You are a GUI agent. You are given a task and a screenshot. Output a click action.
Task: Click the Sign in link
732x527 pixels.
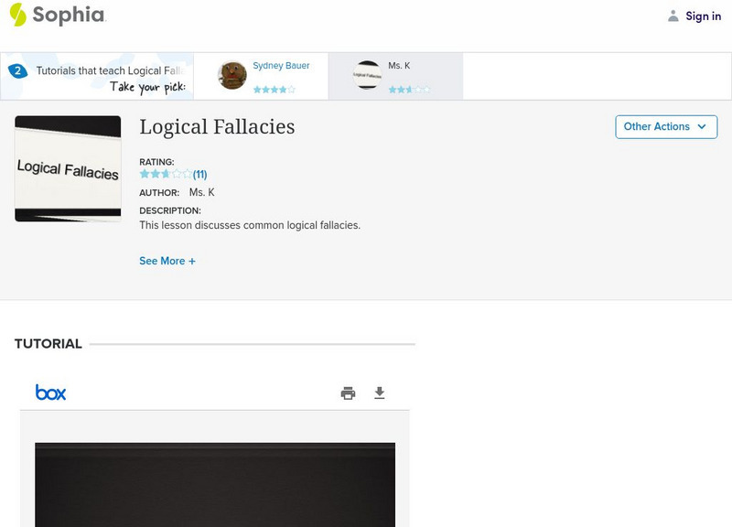(701, 16)
